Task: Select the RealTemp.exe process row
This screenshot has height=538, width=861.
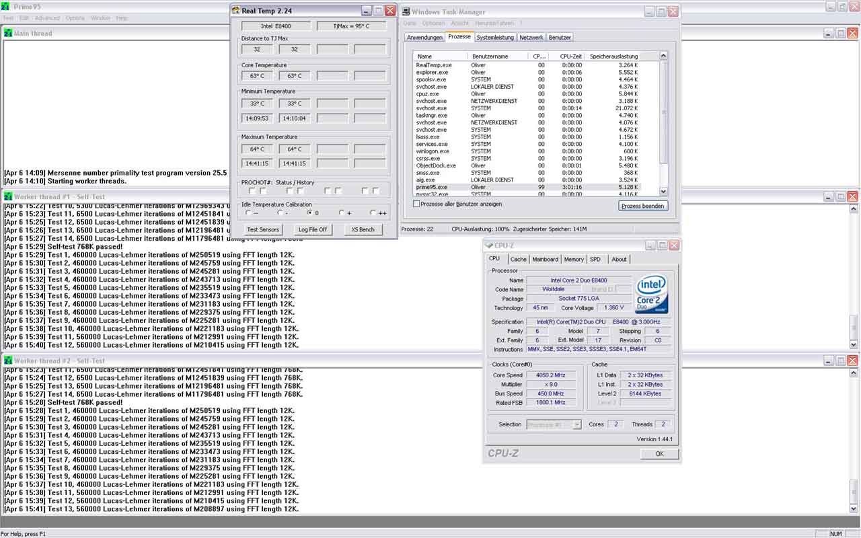Action: tap(527, 65)
